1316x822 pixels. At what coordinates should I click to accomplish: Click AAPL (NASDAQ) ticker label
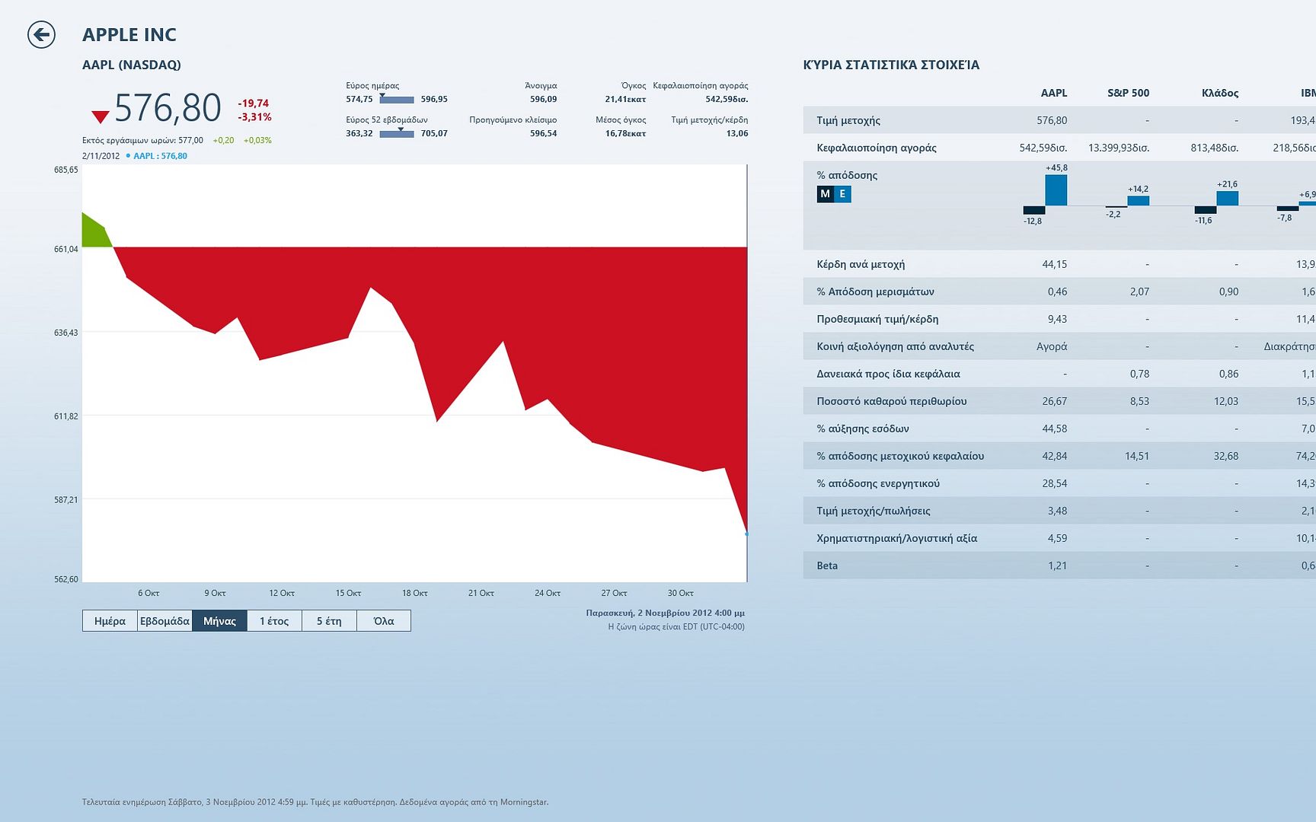pyautogui.click(x=132, y=65)
